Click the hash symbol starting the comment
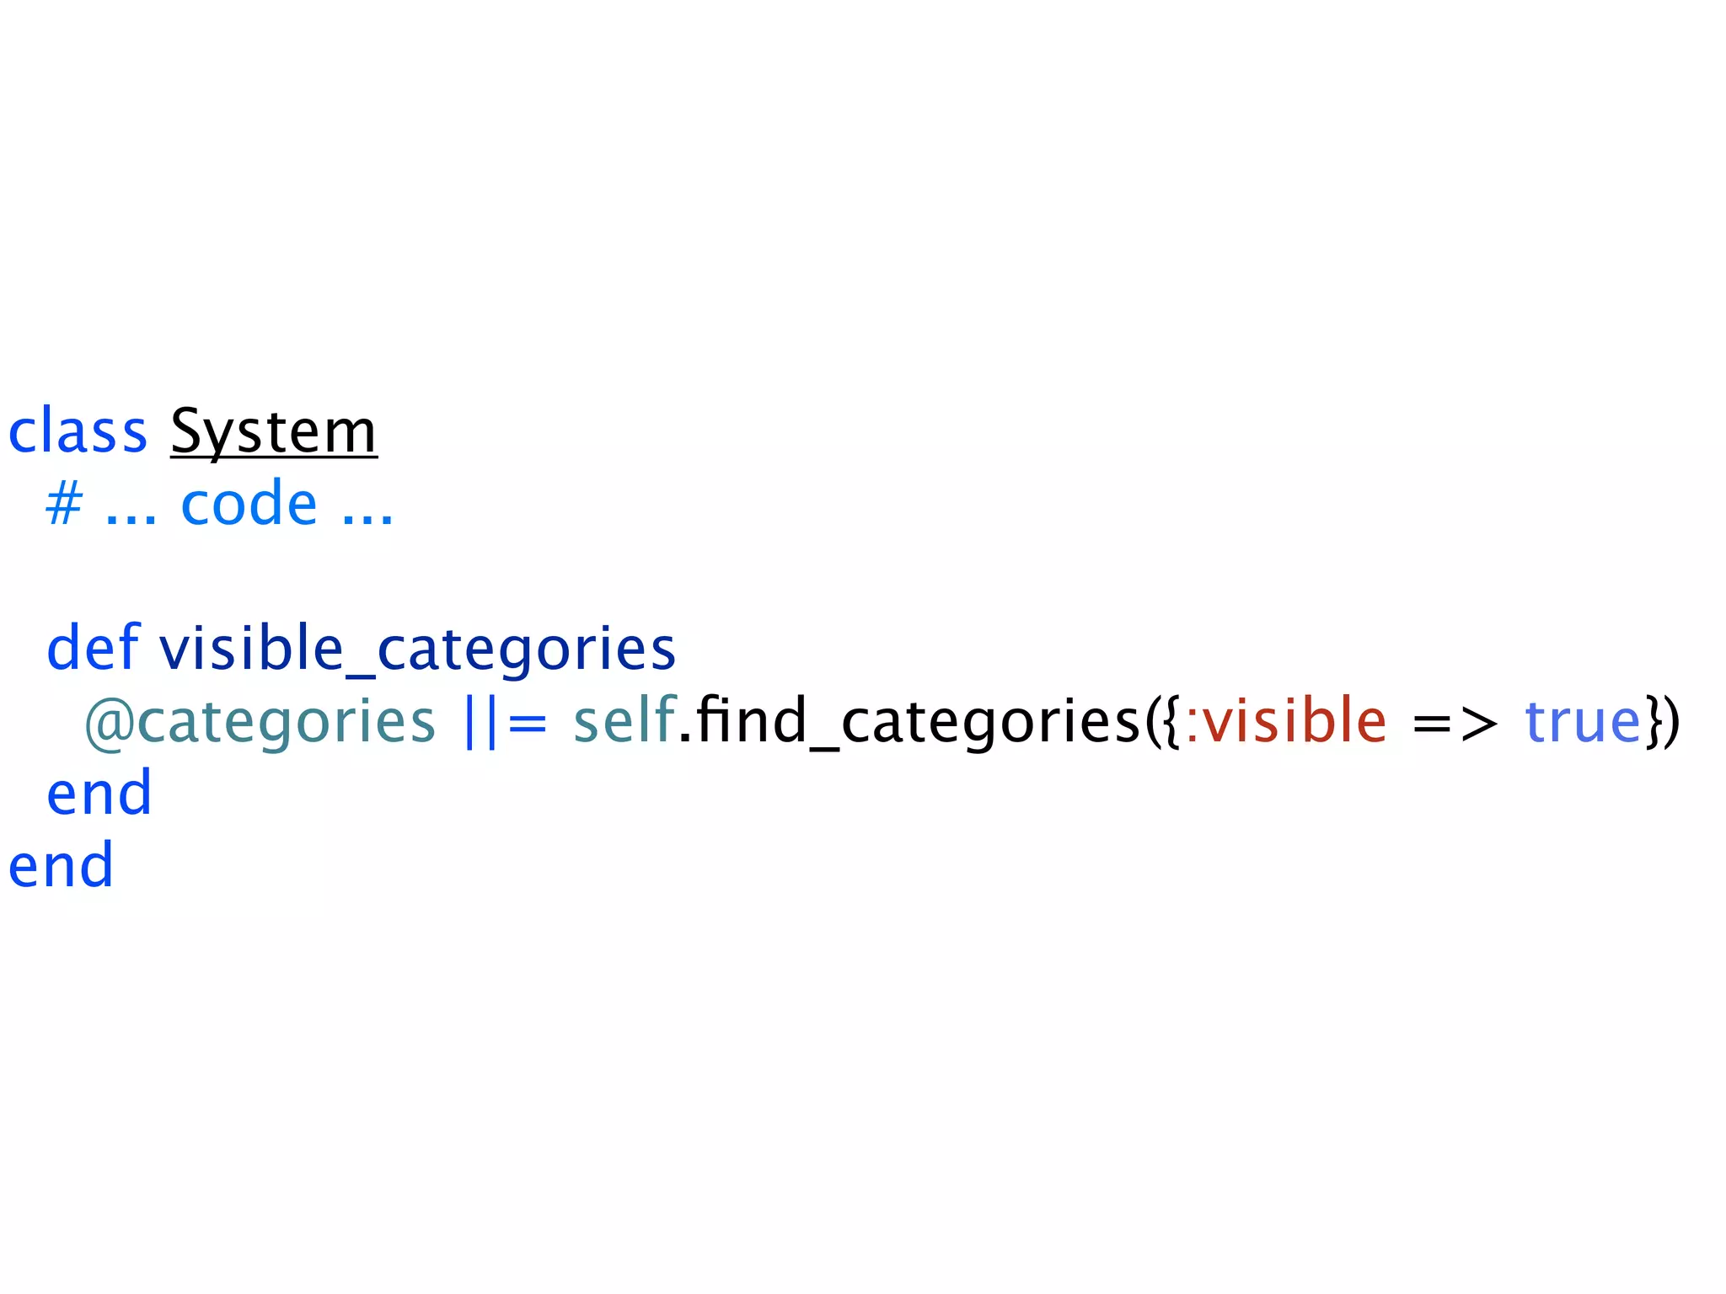 [64, 504]
